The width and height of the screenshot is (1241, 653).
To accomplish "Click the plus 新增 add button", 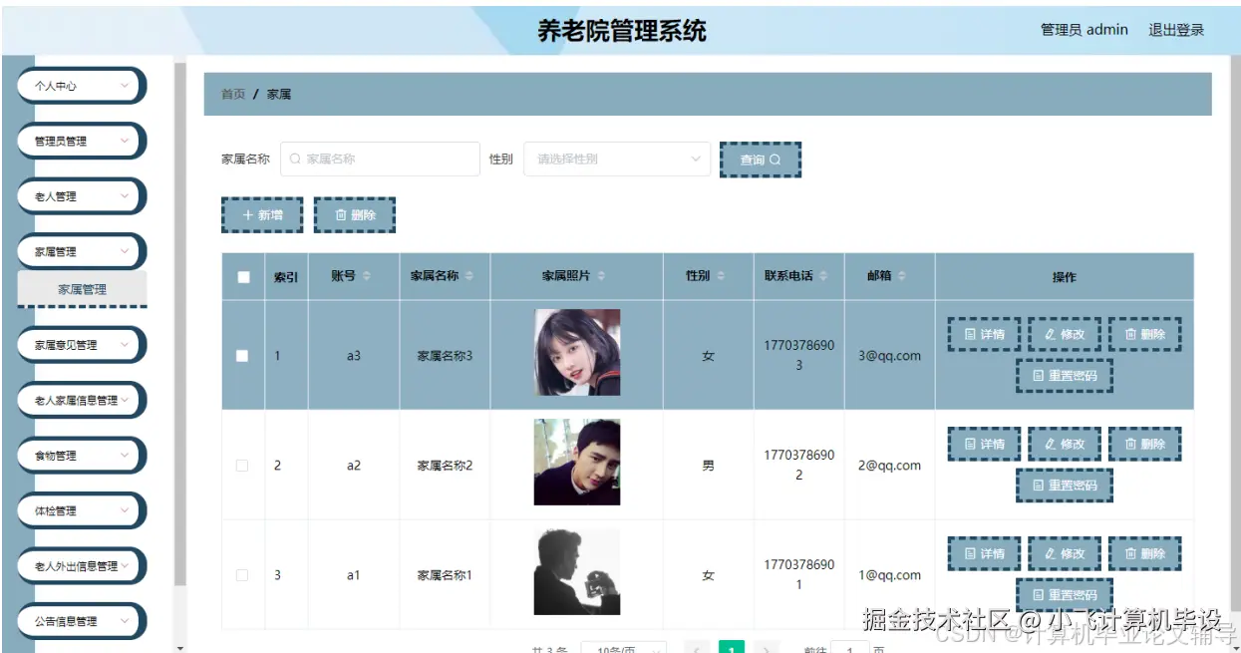I will coord(262,214).
